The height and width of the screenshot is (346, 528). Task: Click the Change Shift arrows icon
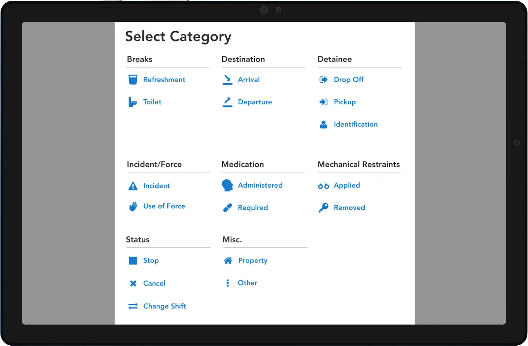click(x=133, y=306)
